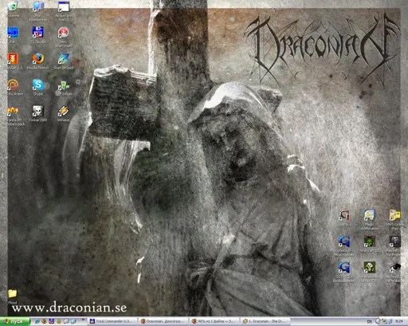
Task: Open the Warcraft III Frozen Throne icon
Action: click(x=394, y=242)
